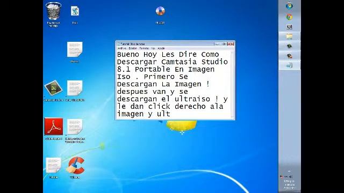
Task: Click the third taskbar icon below Chrome
Action: pos(289,27)
